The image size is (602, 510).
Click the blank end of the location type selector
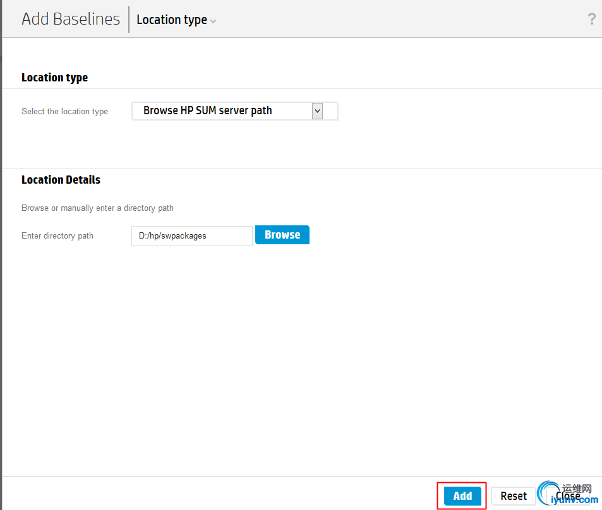click(331, 111)
